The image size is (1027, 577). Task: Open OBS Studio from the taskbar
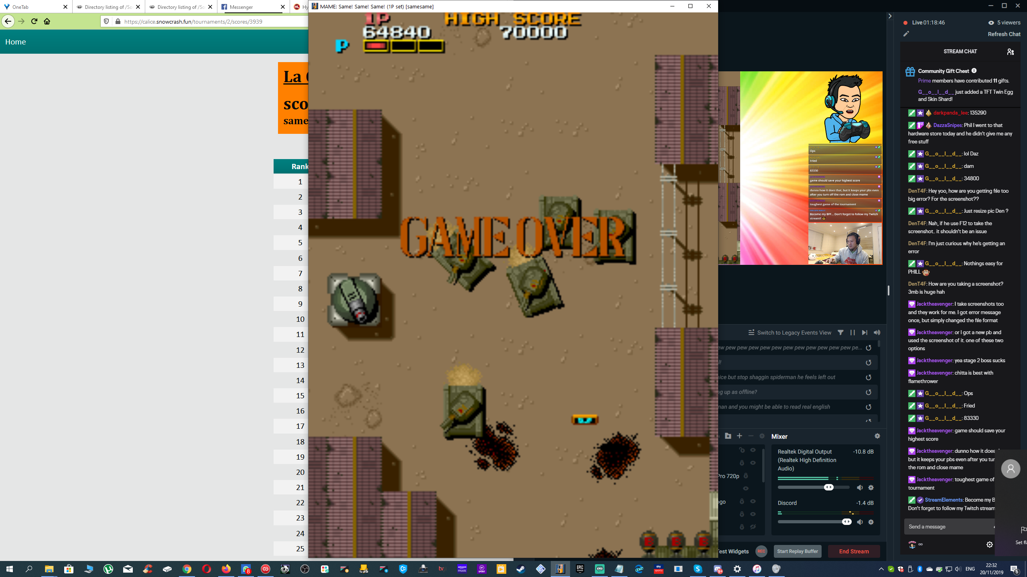305,569
